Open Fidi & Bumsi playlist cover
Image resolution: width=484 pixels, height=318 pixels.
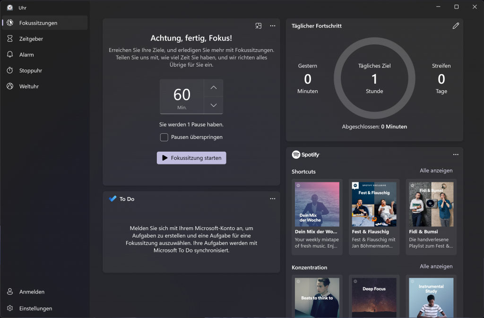point(431,204)
